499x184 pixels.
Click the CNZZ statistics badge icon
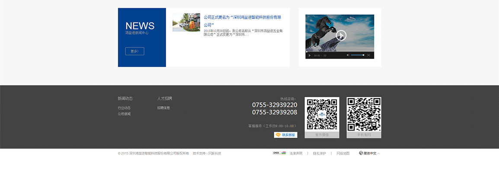[x=279, y=153]
